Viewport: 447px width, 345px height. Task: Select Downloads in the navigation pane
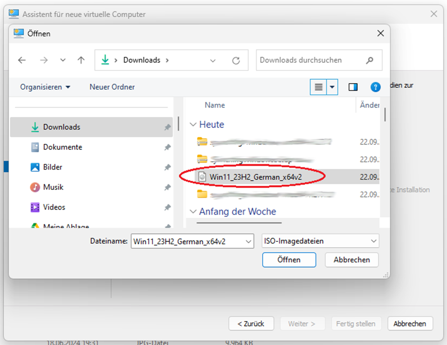click(x=91, y=127)
